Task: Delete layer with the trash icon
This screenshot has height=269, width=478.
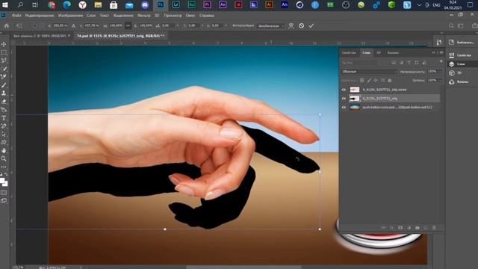Action: click(x=434, y=228)
